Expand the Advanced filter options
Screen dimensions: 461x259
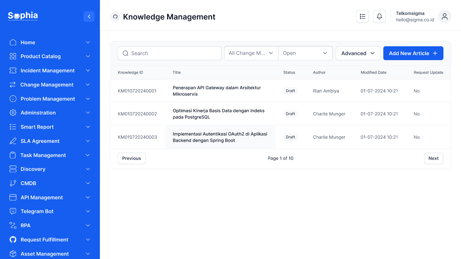358,53
